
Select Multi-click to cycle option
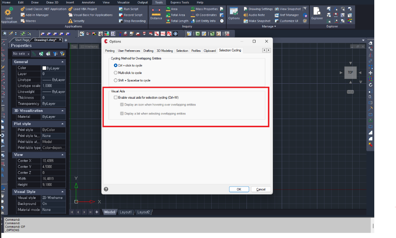coord(116,73)
